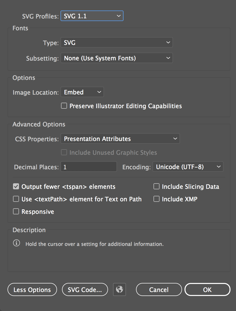Click into the Decimal Places field
The image size is (236, 311).
tap(88, 167)
